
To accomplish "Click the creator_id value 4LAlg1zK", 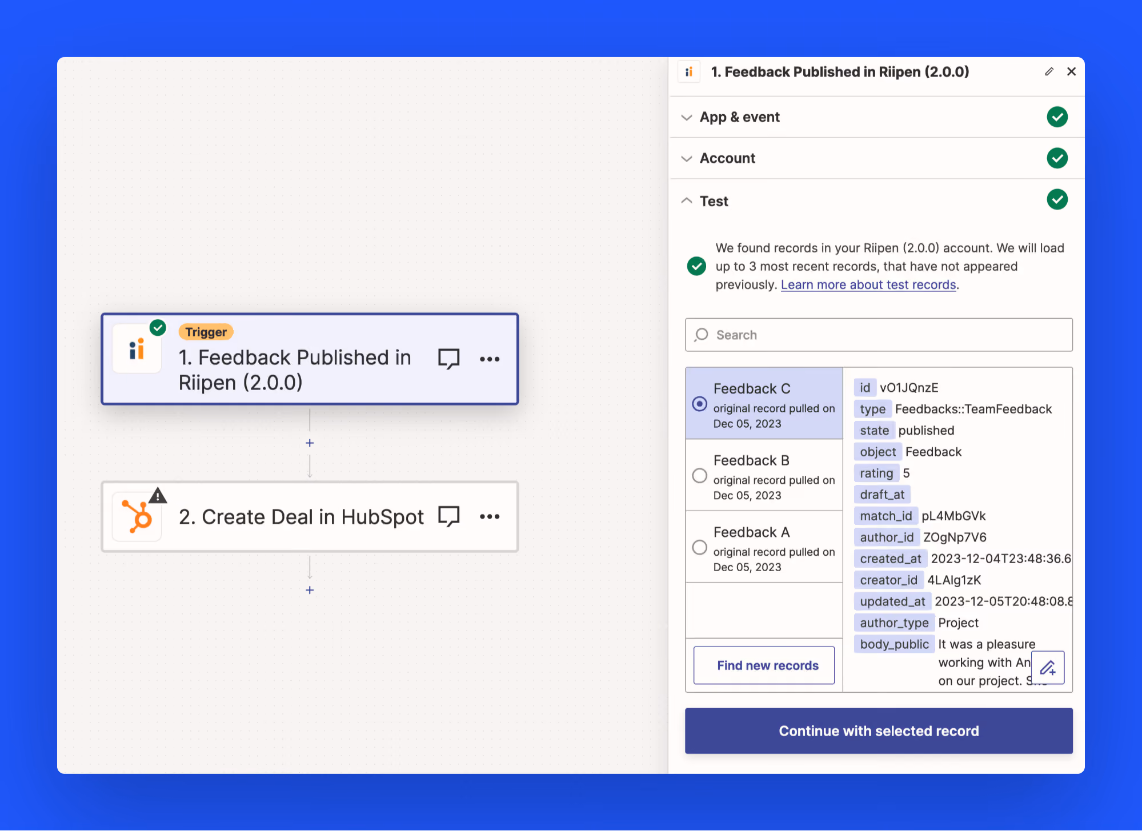I will click(x=954, y=580).
